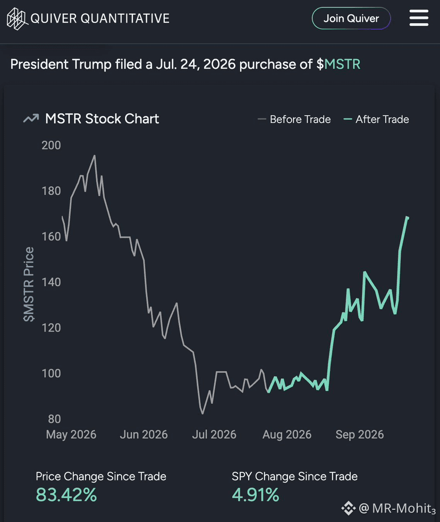This screenshot has height=522, width=440.
Task: Click the 200 y-axis price label
Action: click(x=51, y=145)
